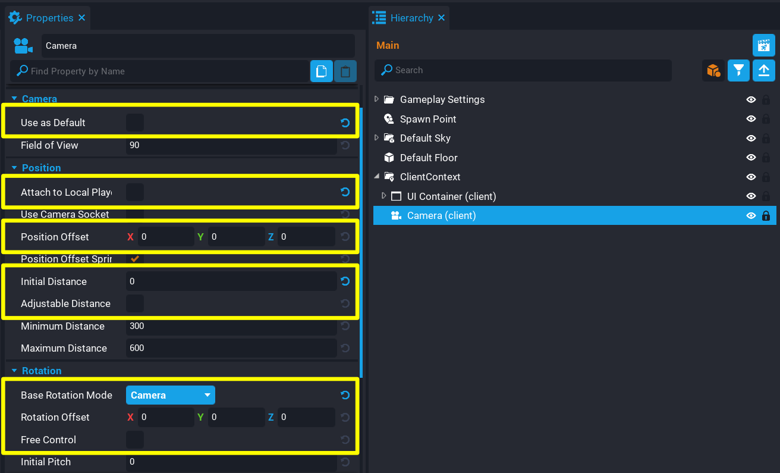Reset the Use as Default property

(345, 123)
